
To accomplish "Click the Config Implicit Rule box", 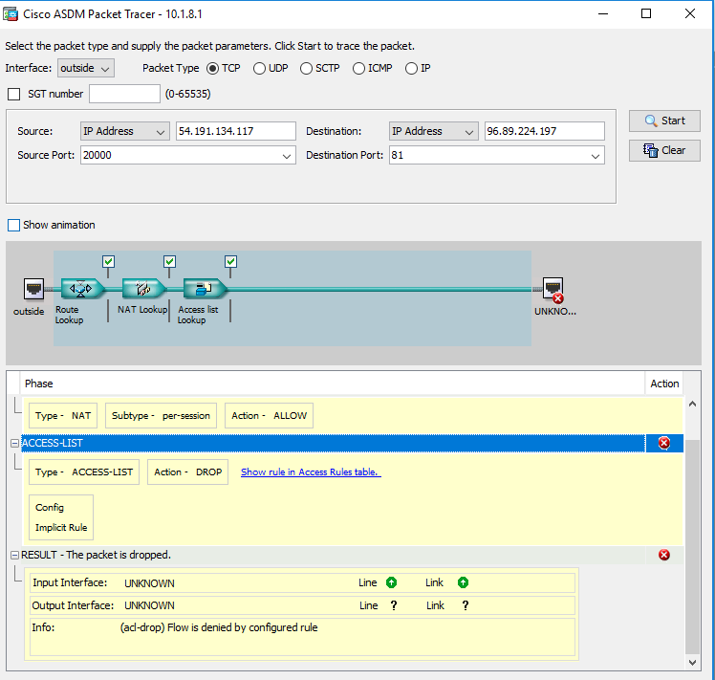I will (x=61, y=517).
